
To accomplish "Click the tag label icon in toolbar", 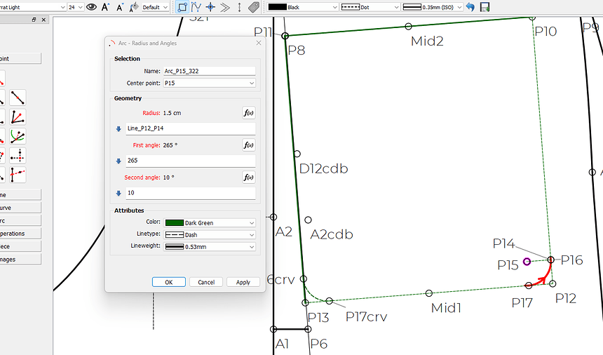I will tap(254, 7).
